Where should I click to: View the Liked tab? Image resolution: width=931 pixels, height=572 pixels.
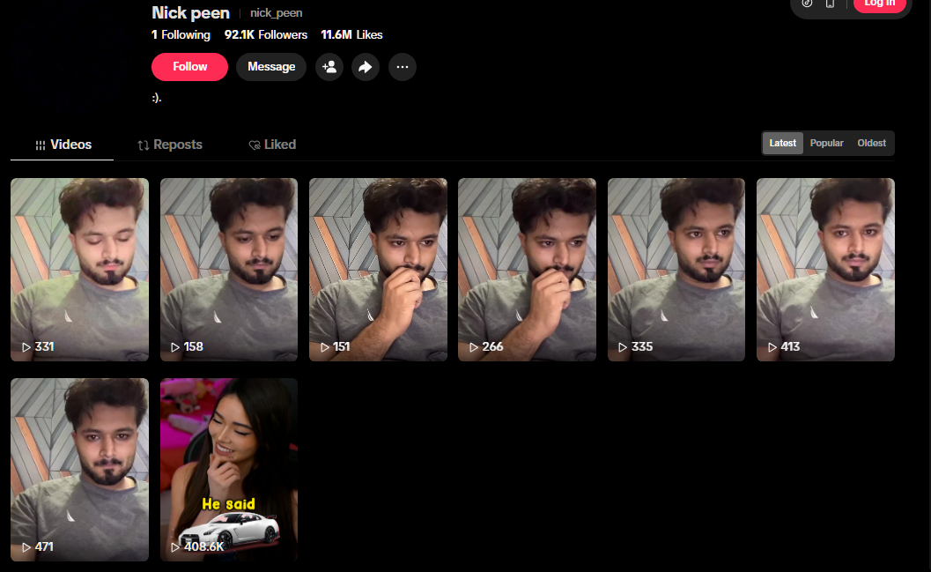click(272, 145)
